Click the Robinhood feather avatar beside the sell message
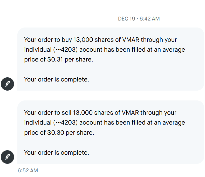Image resolution: width=205 pixels, height=177 pixels. pos(7,157)
